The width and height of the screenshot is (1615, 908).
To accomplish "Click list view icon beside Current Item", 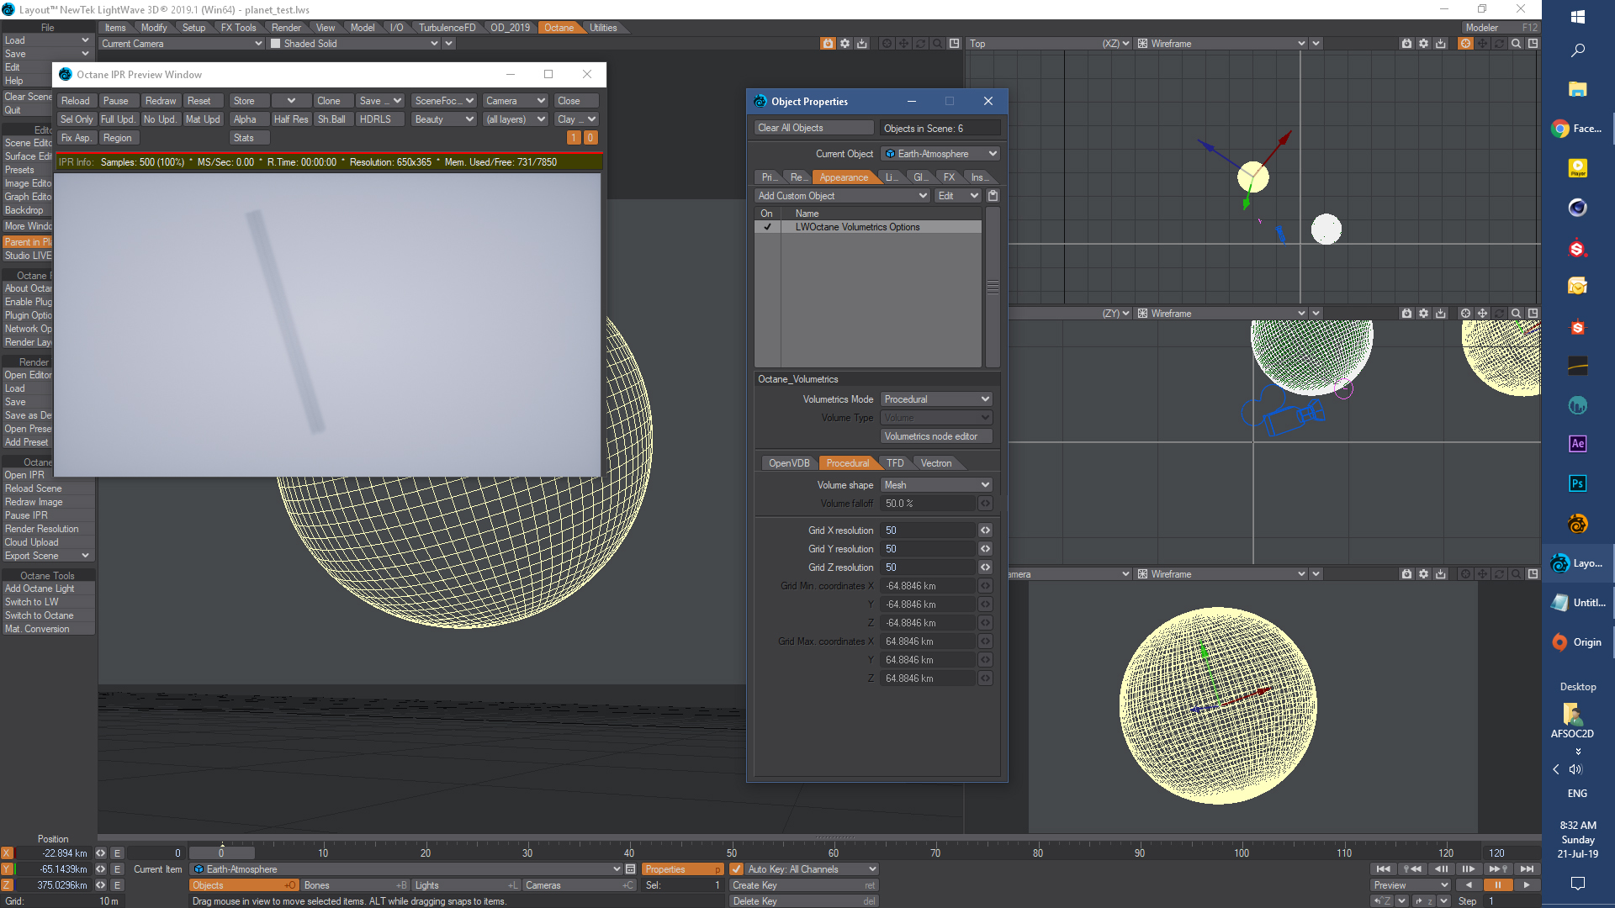I will [630, 868].
